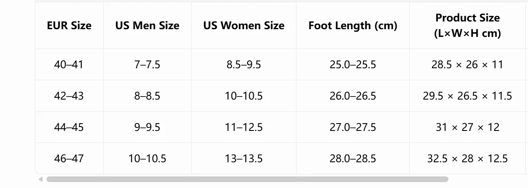Click the 26.0–26.5 foot length cell
The width and height of the screenshot is (528, 188).
click(353, 96)
